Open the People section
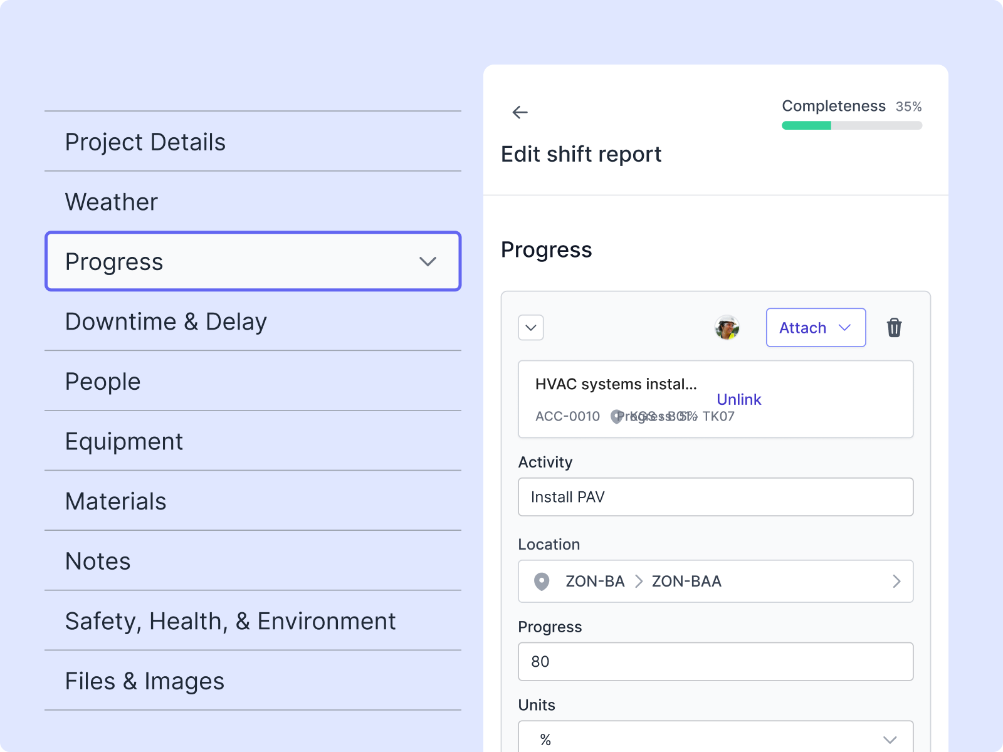1003x752 pixels. point(253,381)
